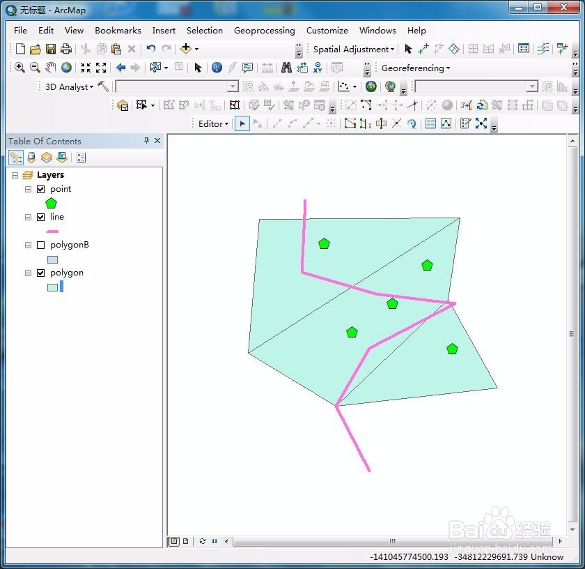
Task: Click the polygonB blue fill swatch
Action: click(x=53, y=259)
